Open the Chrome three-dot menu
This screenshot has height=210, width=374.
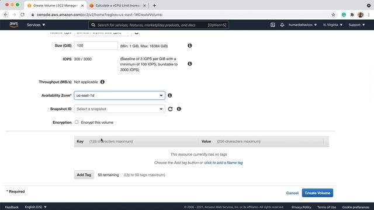point(369,15)
